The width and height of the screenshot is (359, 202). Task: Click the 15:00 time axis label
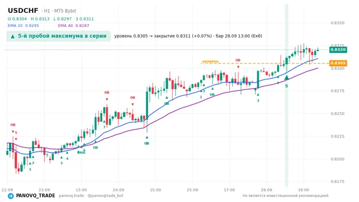(x=155, y=190)
